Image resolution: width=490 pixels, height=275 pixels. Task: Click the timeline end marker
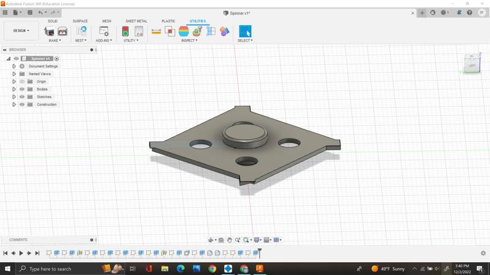260,252
